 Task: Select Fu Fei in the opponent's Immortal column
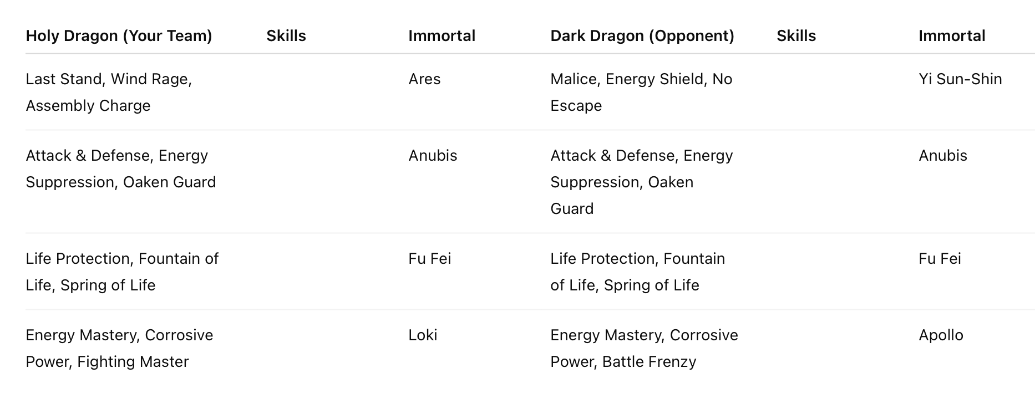[x=940, y=259]
